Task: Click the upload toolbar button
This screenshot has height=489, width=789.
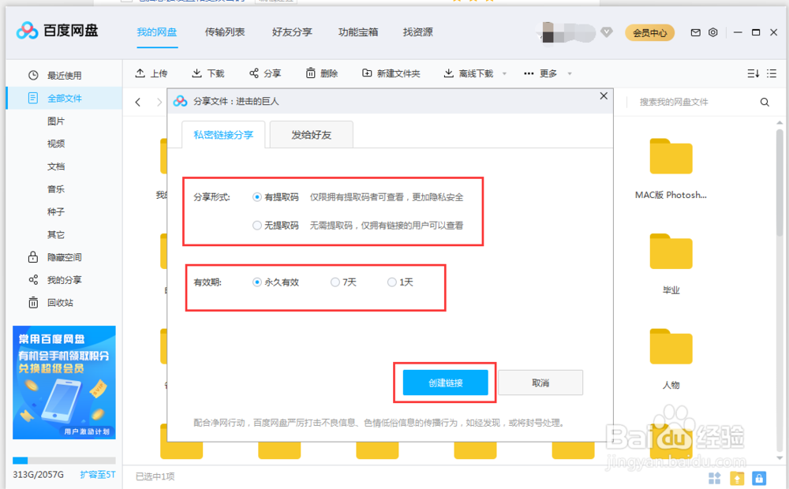Action: tap(151, 73)
